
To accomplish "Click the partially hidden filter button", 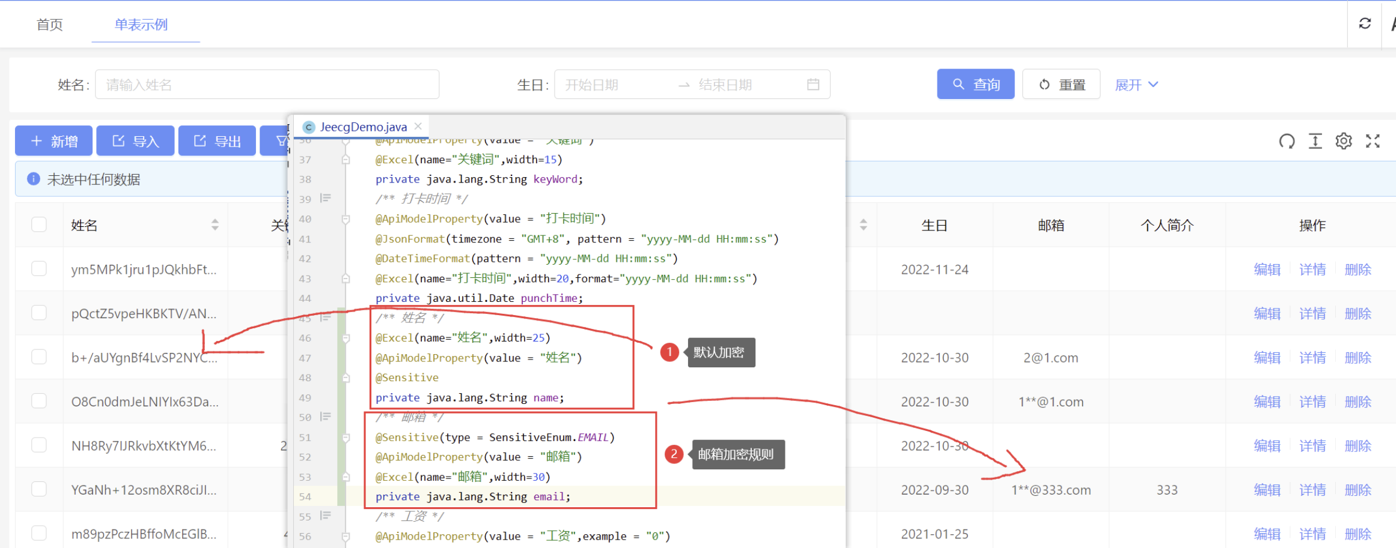I will click(x=275, y=141).
